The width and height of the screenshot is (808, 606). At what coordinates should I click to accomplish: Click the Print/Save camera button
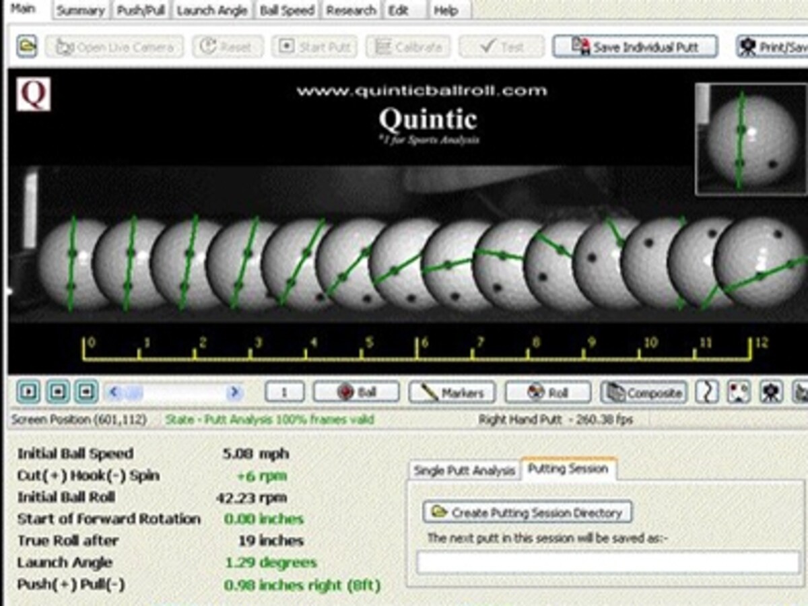pos(772,47)
